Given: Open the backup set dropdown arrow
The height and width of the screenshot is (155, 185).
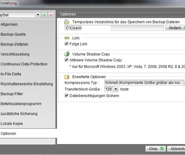Looking at the screenshot, I should (38, 15).
